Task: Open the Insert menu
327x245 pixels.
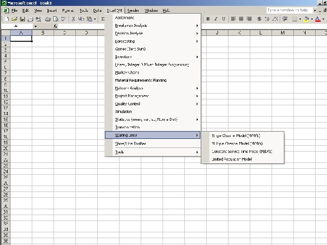Action: (52, 10)
